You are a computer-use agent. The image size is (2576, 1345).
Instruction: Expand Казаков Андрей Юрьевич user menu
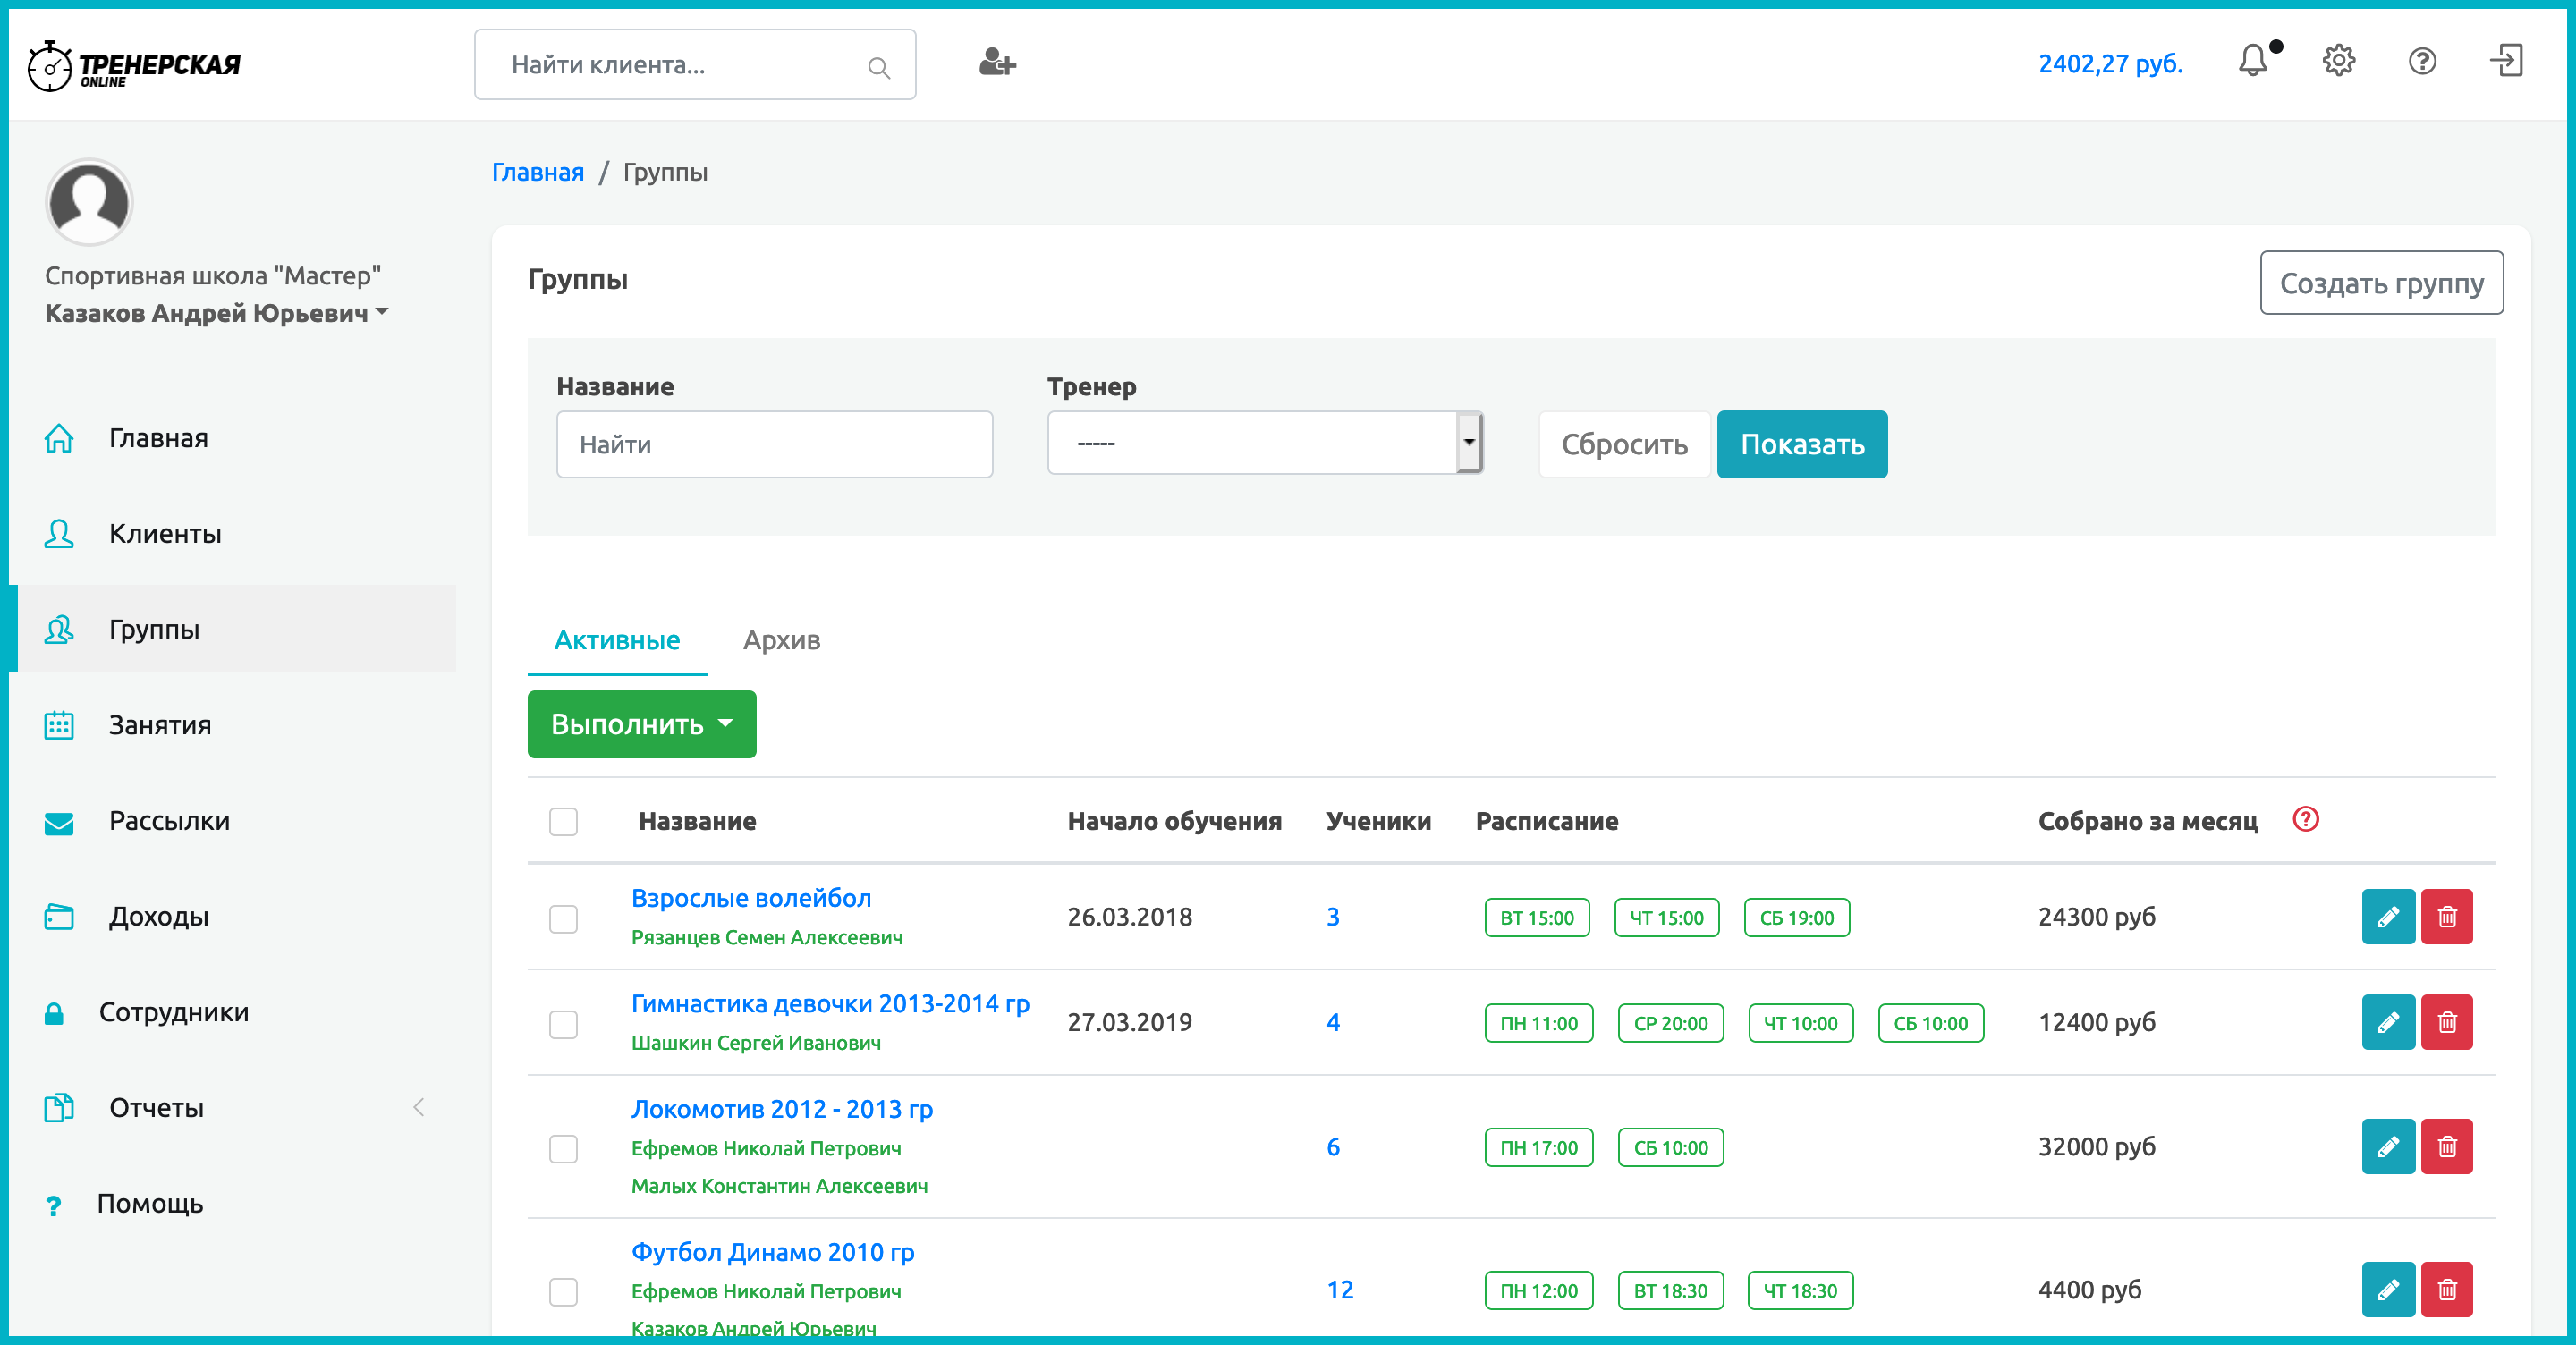[216, 313]
